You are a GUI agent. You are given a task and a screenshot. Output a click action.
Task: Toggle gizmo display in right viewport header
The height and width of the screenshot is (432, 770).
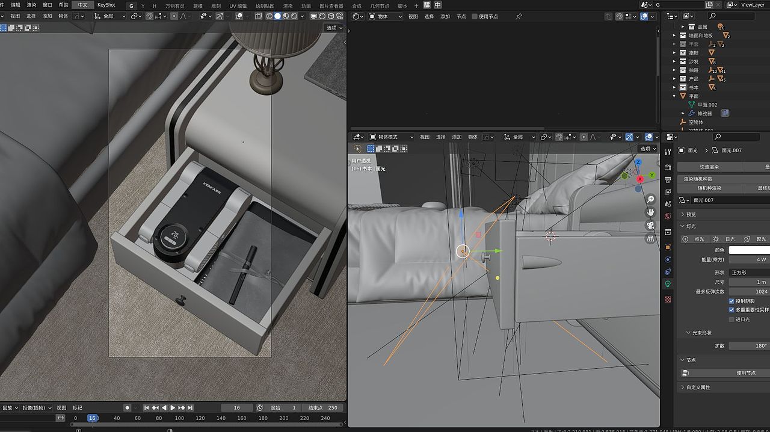pyautogui.click(x=629, y=137)
